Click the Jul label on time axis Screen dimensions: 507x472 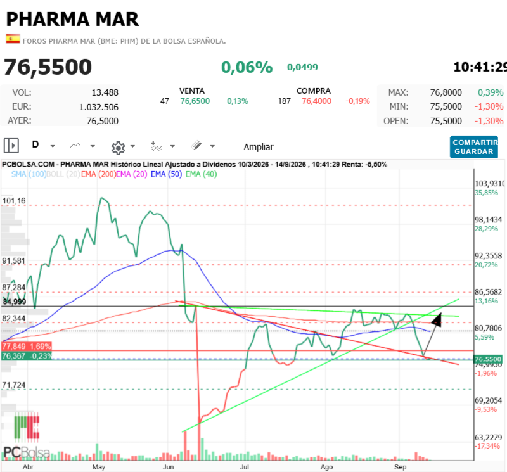(245, 467)
